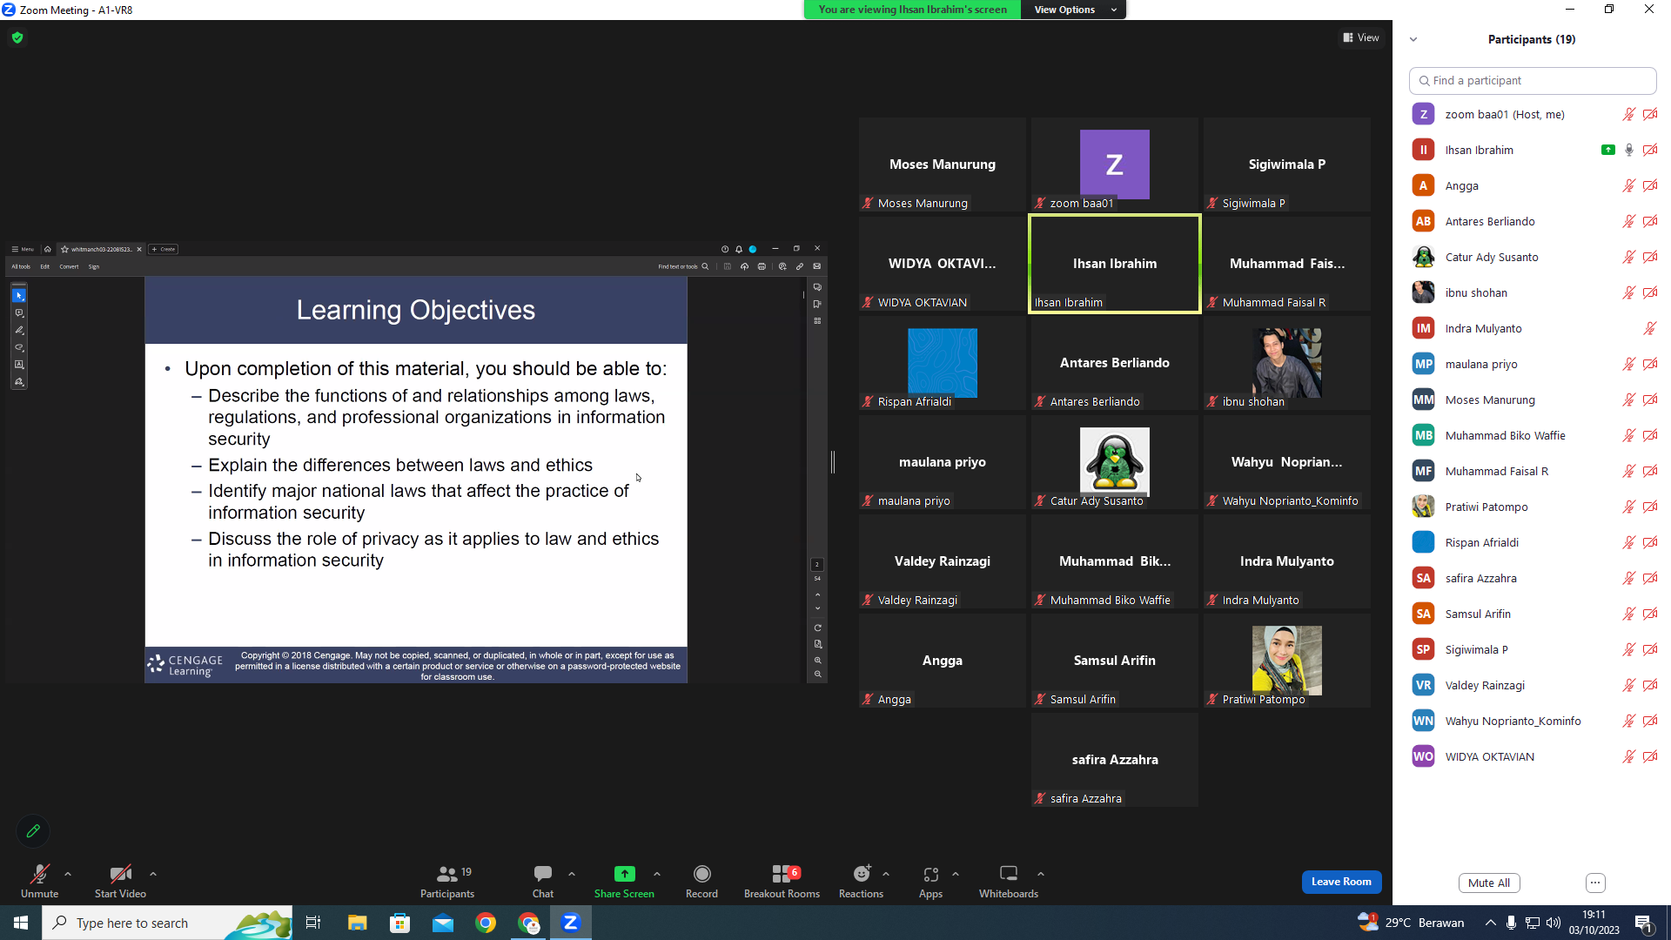Open the Breakout Rooms panel
1671x940 pixels.
[x=782, y=881]
